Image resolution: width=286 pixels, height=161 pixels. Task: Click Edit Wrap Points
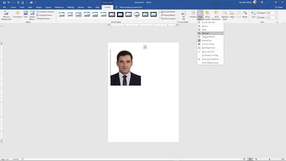pyautogui.click(x=210, y=48)
